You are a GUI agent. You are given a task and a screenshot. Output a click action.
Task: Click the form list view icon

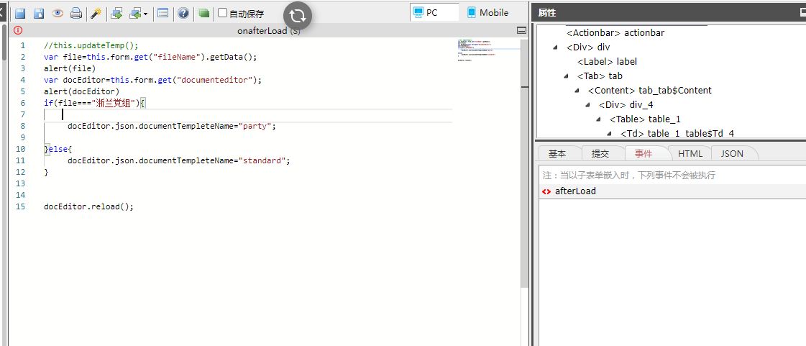coord(163,14)
